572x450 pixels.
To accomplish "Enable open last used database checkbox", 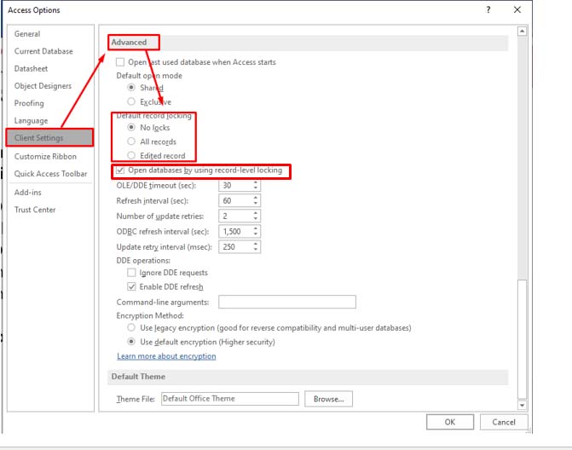I will tap(120, 62).
